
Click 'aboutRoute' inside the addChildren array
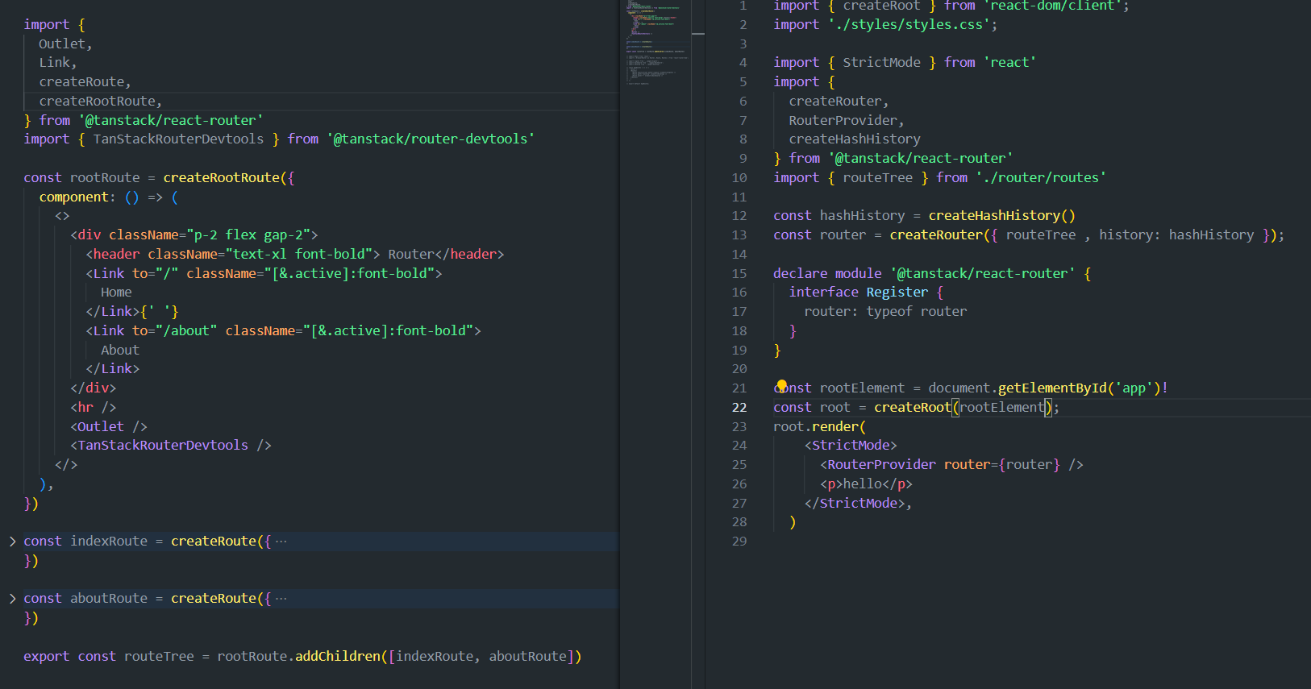[x=528, y=657]
